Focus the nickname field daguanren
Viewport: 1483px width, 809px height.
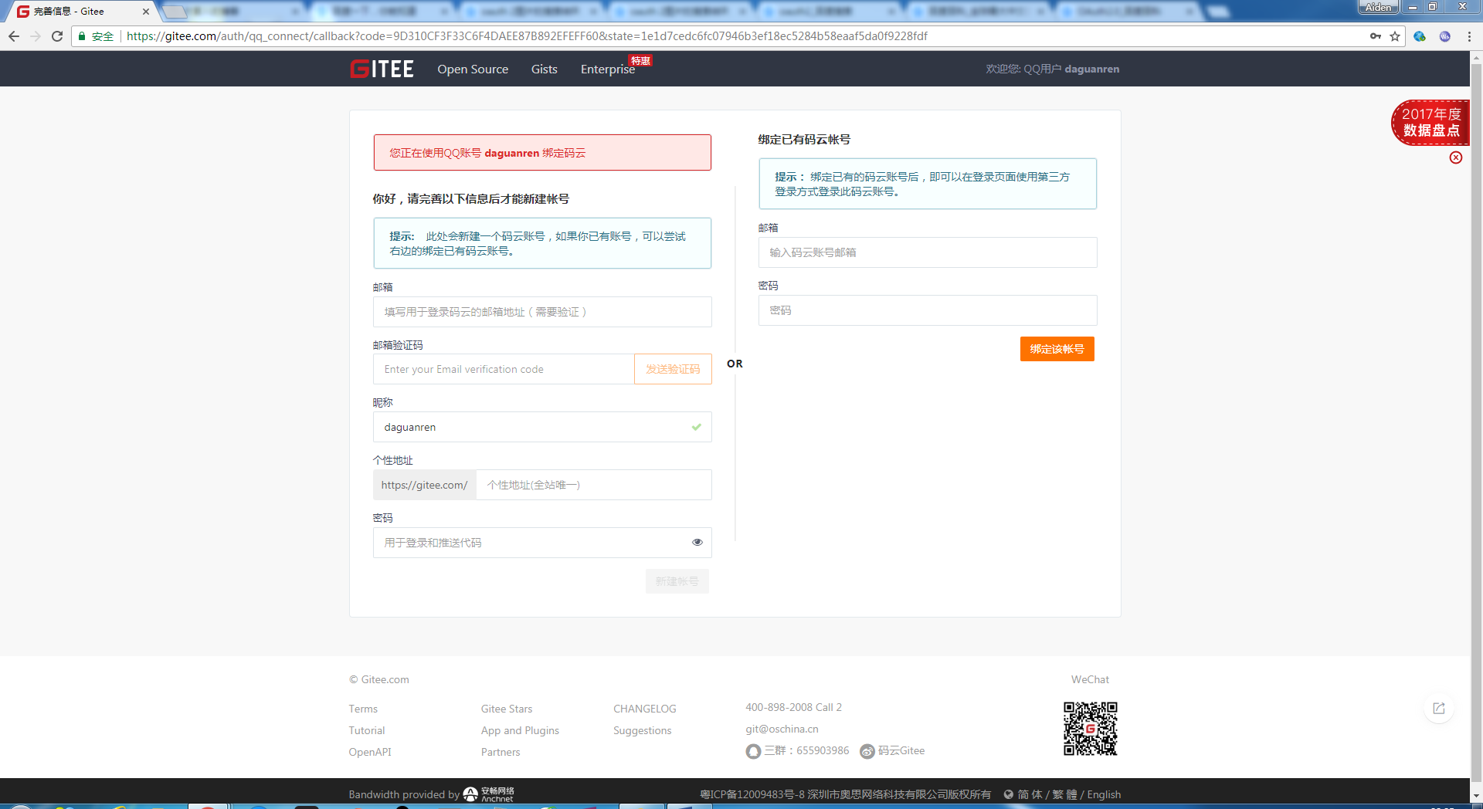[542, 427]
